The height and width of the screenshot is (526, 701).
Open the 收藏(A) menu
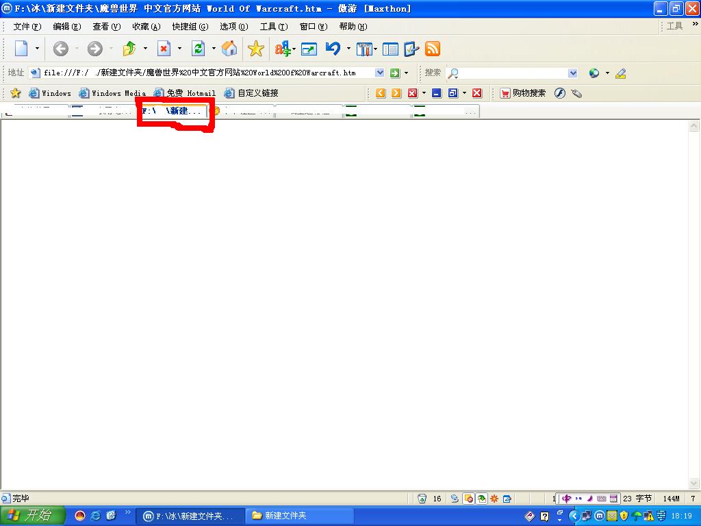coord(146,27)
